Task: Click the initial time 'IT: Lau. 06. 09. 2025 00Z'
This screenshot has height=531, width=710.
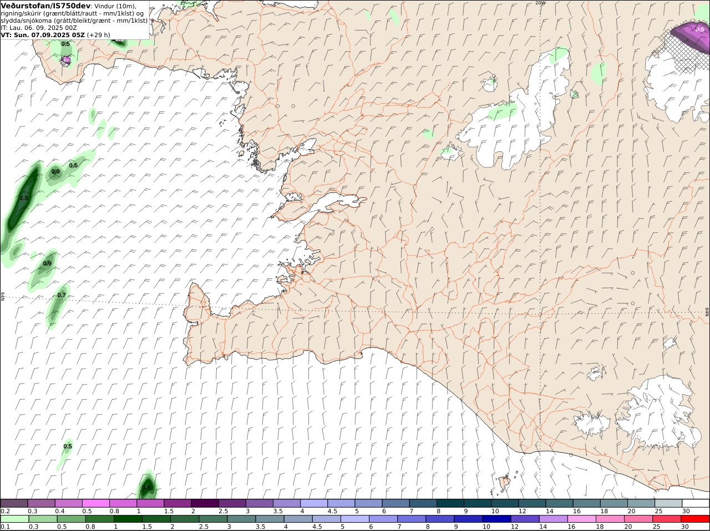Action: pos(39,27)
